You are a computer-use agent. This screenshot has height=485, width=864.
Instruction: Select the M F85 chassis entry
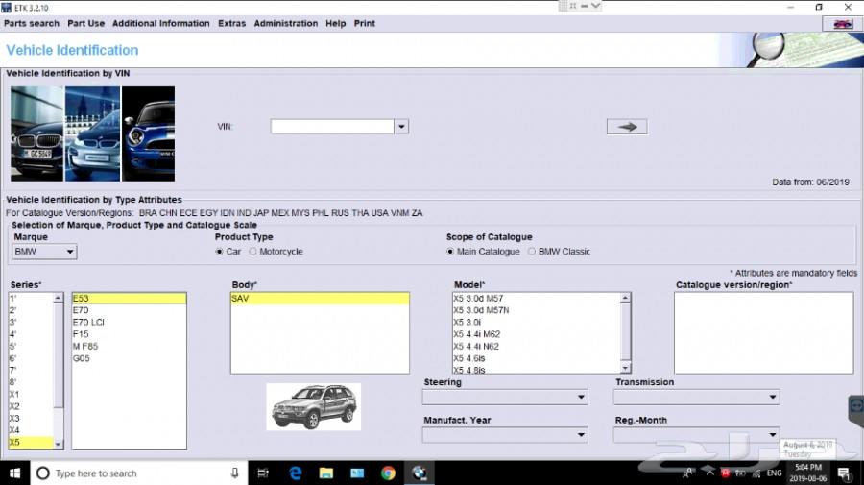tap(129, 346)
